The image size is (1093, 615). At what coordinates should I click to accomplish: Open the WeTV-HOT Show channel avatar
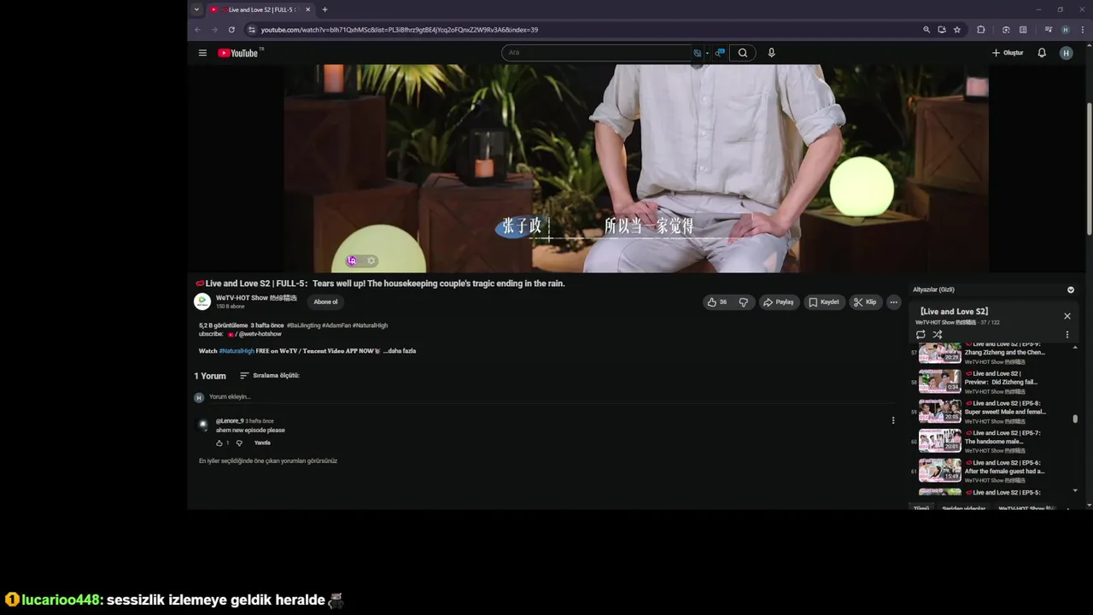[202, 302]
